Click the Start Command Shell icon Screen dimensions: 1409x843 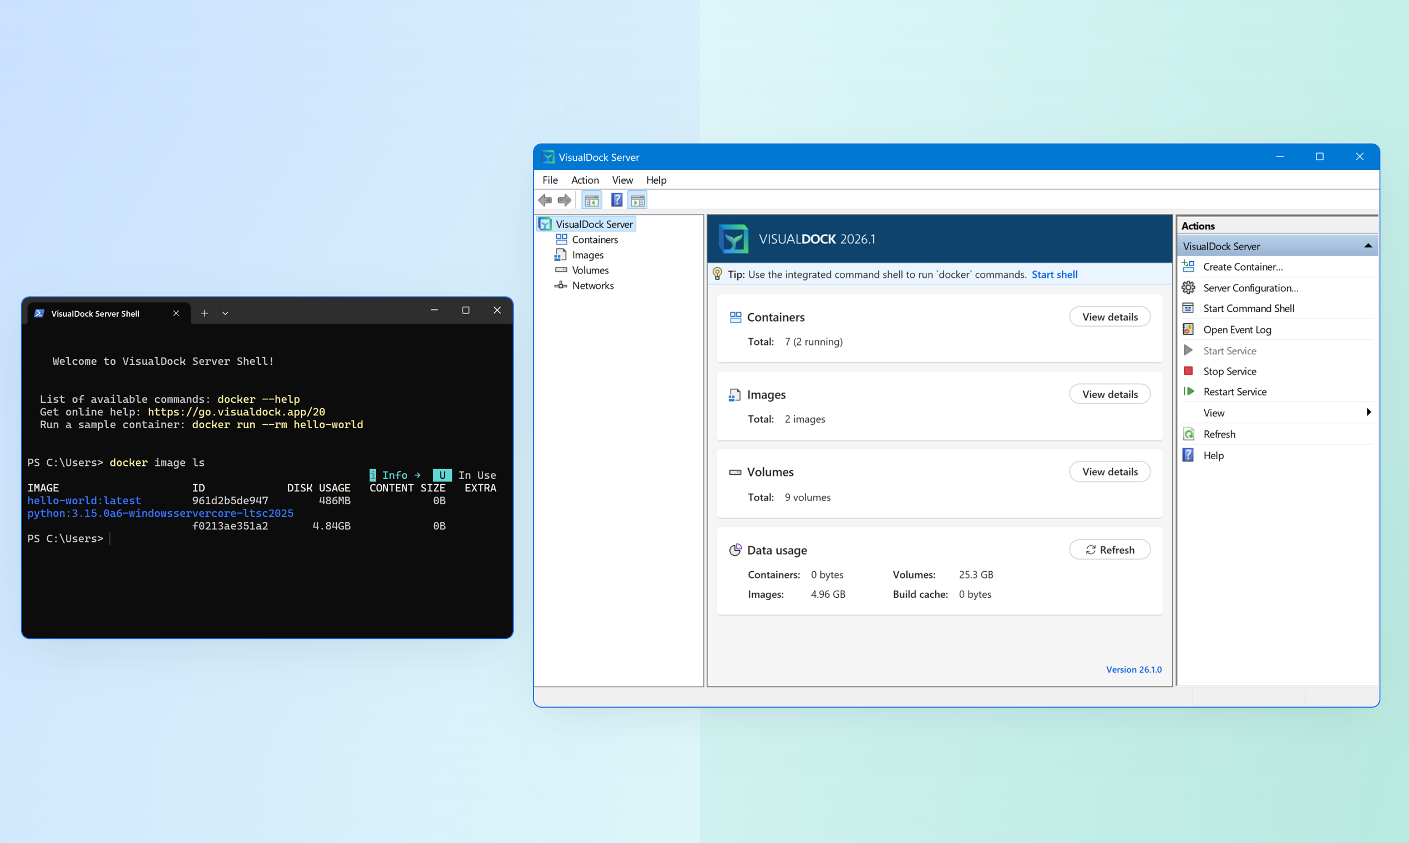pos(1189,308)
